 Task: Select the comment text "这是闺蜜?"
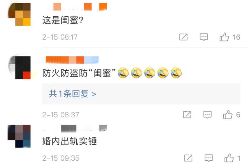(x=63, y=20)
